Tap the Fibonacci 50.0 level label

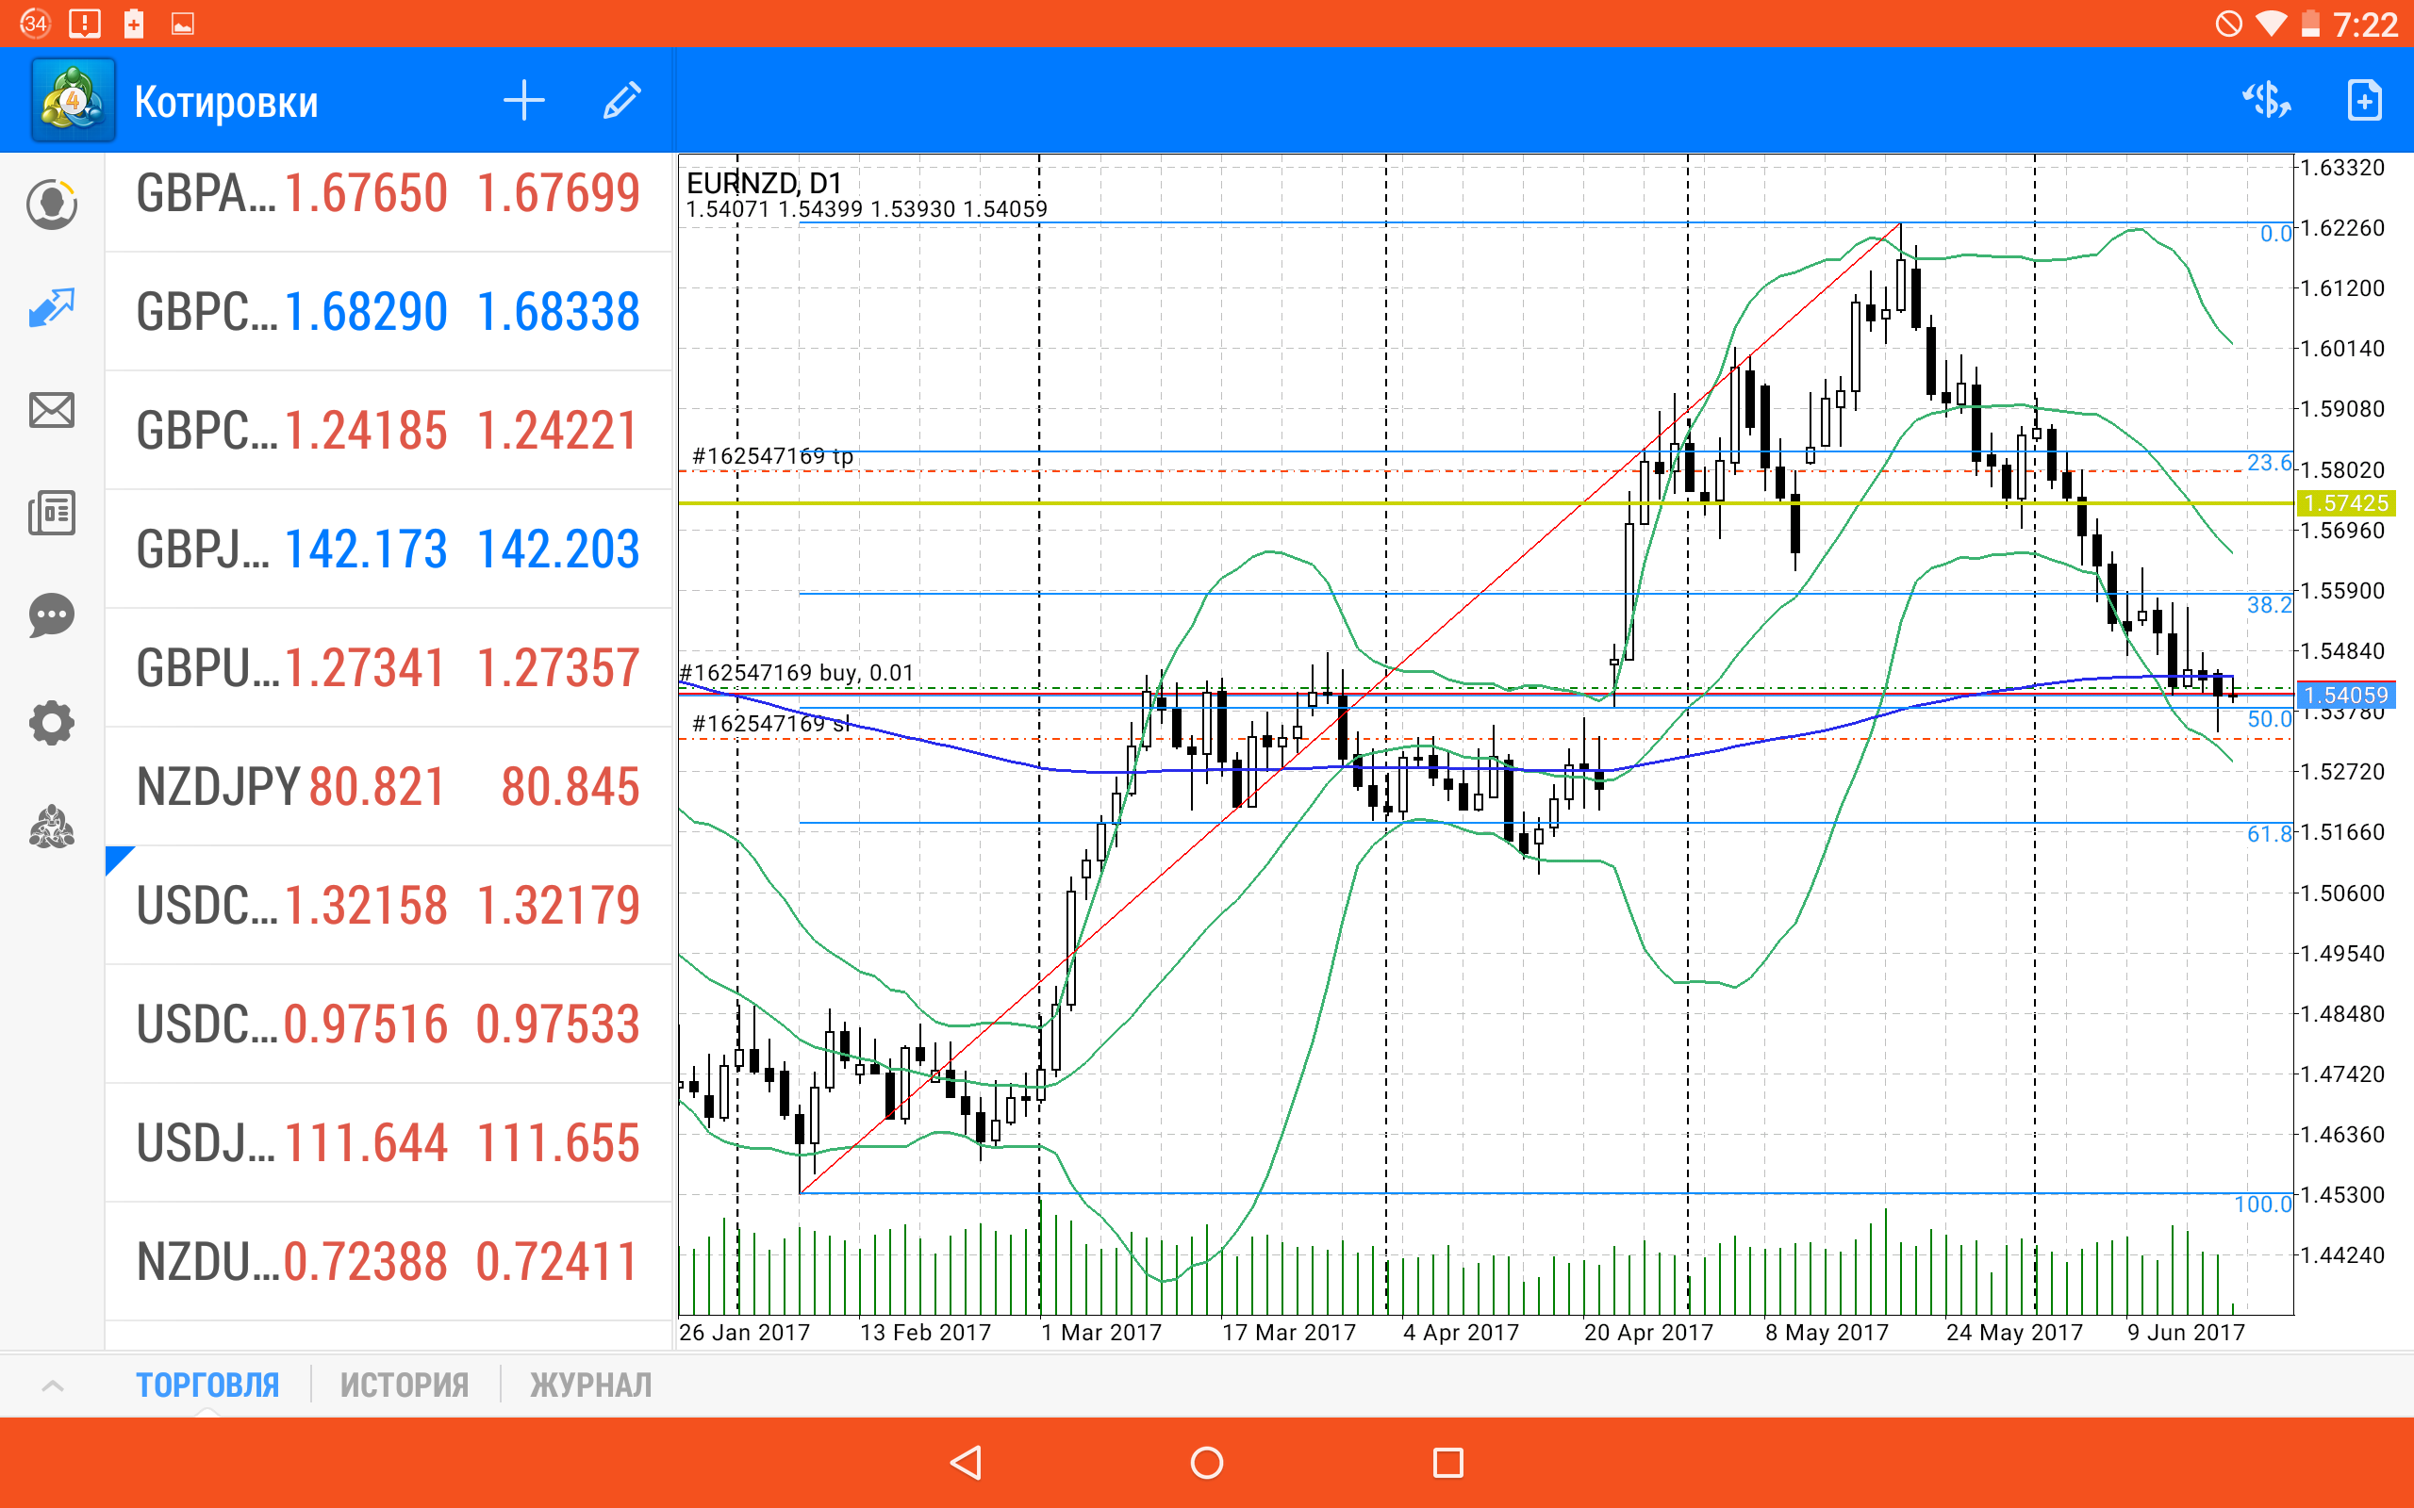[2270, 718]
